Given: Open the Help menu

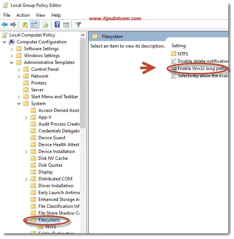Looking at the screenshot, I should tap(56, 15).
